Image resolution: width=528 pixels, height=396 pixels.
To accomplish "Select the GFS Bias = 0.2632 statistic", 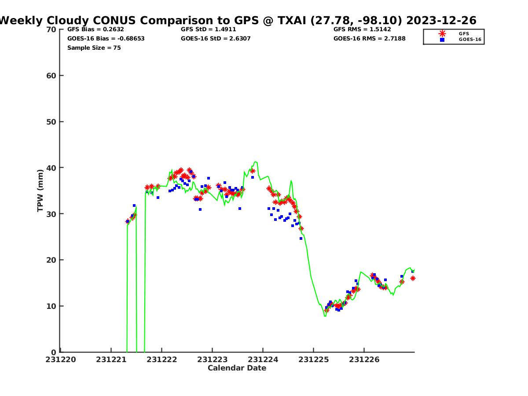I will [95, 29].
